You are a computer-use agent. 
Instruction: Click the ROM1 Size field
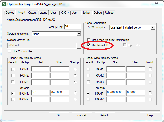60,69
